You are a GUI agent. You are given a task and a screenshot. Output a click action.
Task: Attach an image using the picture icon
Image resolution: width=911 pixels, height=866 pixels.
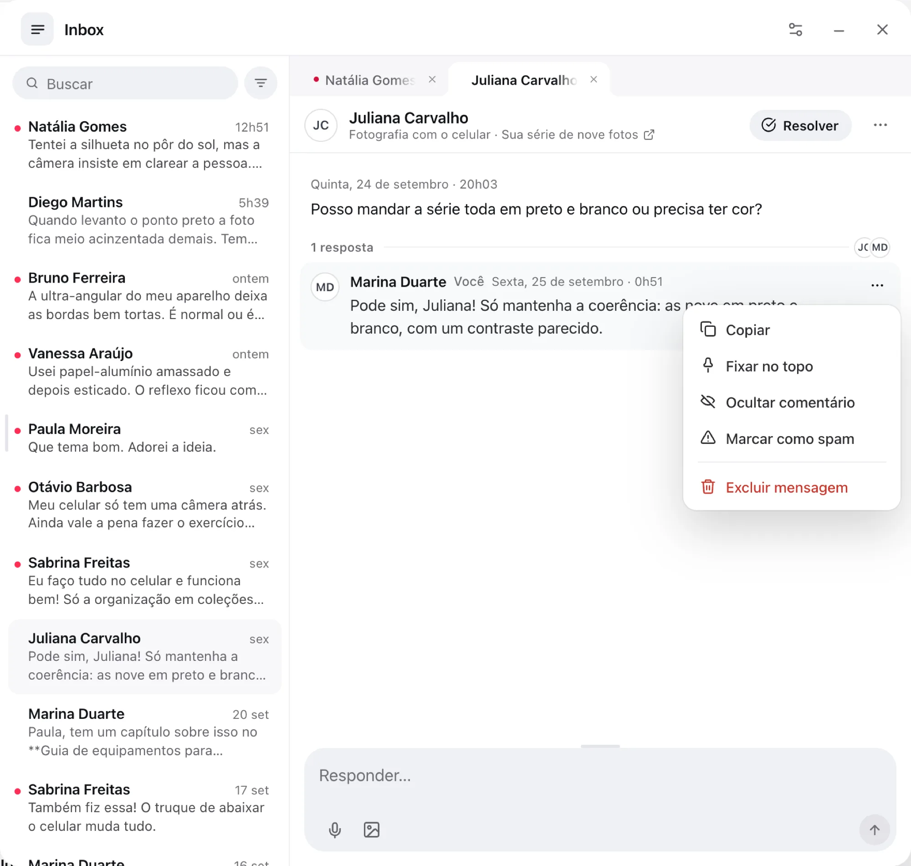point(371,830)
